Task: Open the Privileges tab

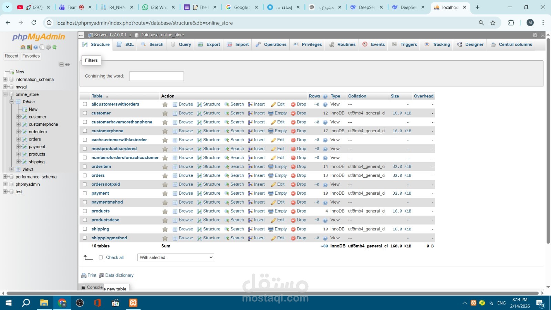Action: click(308, 44)
